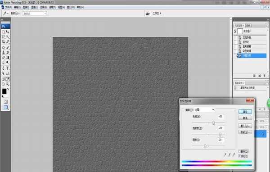Open the Edit dropdown in Hue/Saturation dialog

point(205,110)
